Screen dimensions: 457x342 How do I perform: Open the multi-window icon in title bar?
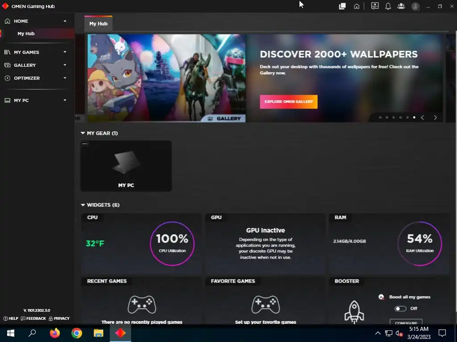[x=342, y=6]
